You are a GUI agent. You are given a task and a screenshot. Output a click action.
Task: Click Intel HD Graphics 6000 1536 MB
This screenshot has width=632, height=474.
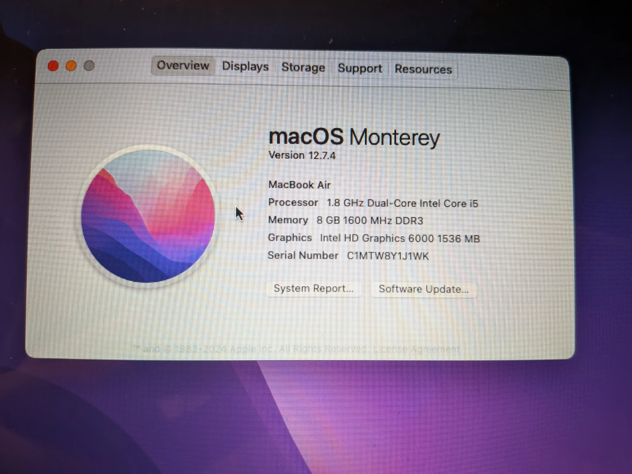tap(400, 238)
